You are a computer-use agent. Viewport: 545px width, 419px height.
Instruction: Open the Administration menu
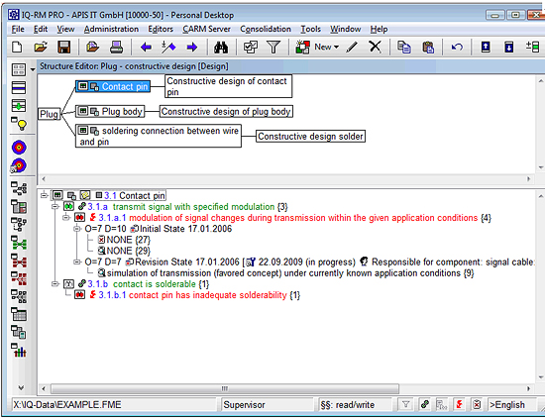111,29
